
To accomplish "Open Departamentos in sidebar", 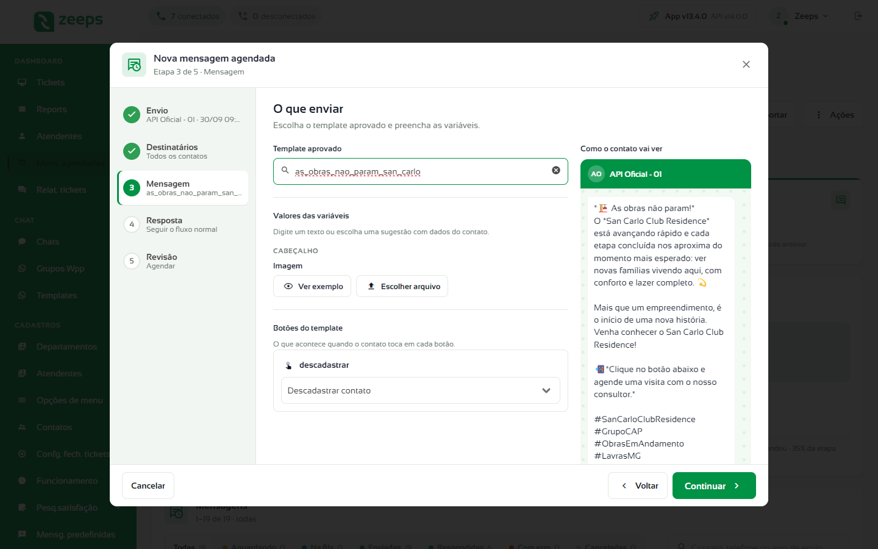I will point(66,346).
